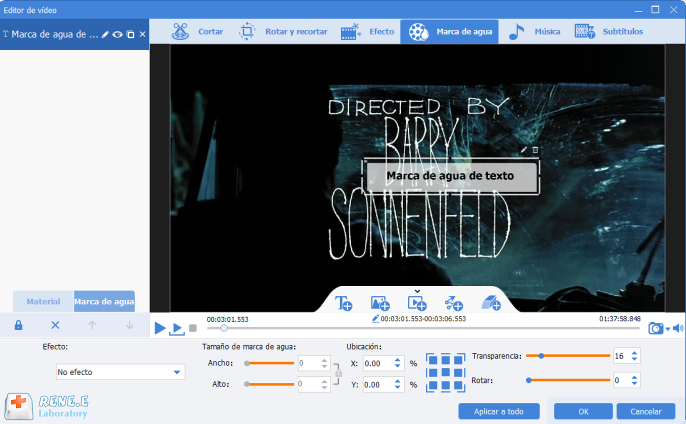Mute audio with the speaker icon

click(x=678, y=328)
